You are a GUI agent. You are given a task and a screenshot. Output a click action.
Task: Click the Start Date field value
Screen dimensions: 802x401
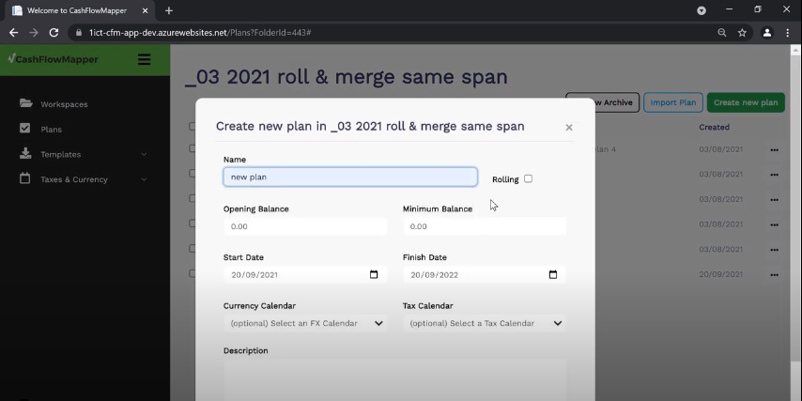coord(254,274)
